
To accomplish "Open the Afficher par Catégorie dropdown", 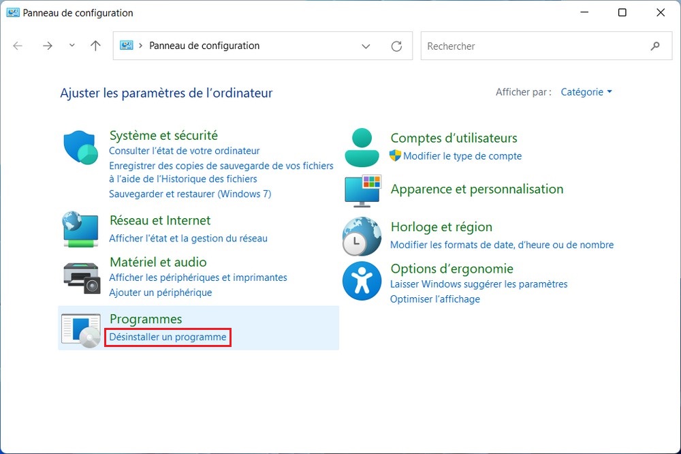I will click(586, 92).
